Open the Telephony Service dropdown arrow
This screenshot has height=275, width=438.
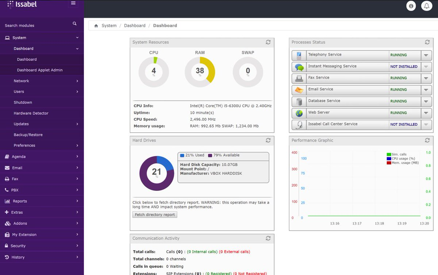(426, 55)
